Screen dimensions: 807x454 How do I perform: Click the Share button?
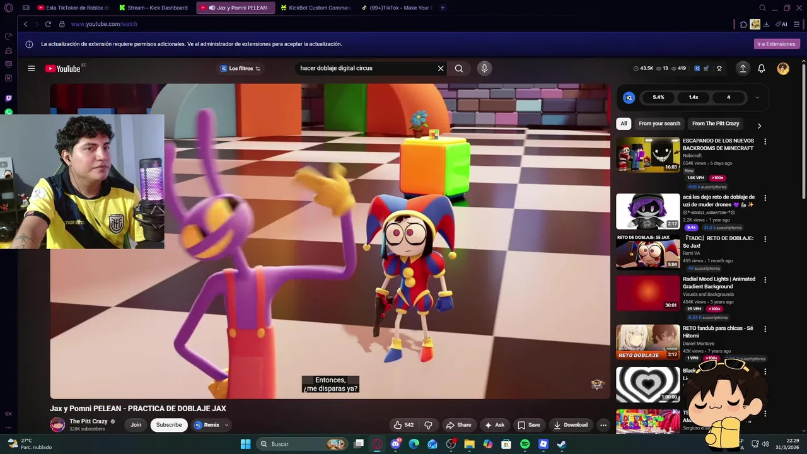click(x=459, y=425)
